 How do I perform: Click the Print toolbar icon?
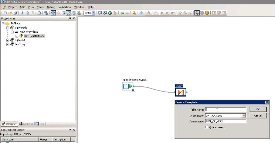pyautogui.click(x=40, y=13)
